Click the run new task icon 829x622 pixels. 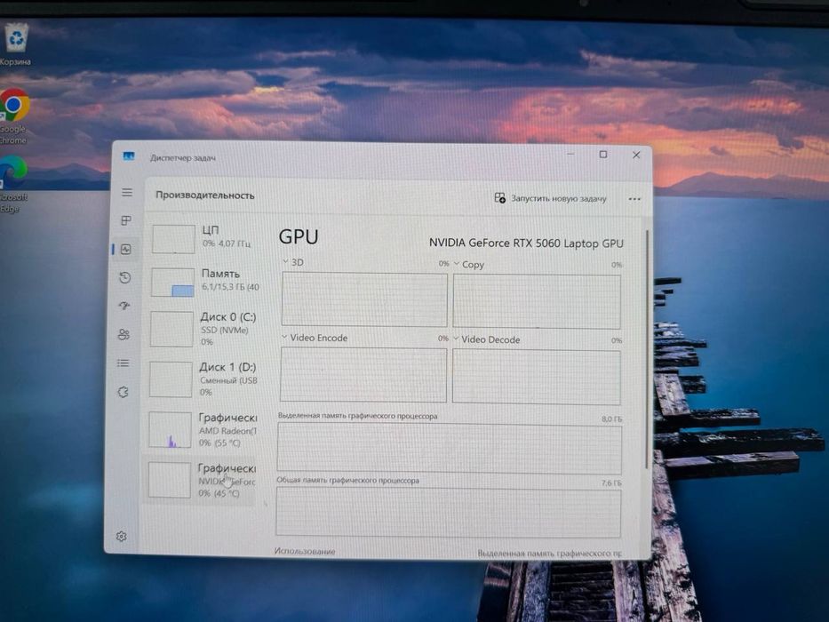(499, 198)
